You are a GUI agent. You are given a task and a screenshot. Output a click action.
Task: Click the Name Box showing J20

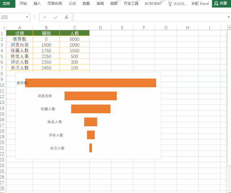coord(13,17)
